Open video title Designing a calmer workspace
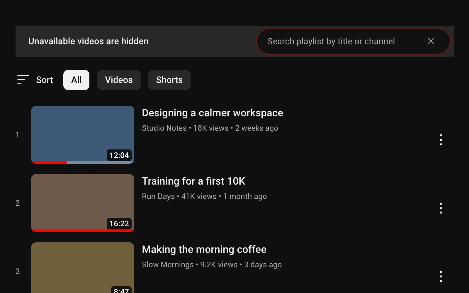Viewport: 469px width, 293px height. [213, 113]
